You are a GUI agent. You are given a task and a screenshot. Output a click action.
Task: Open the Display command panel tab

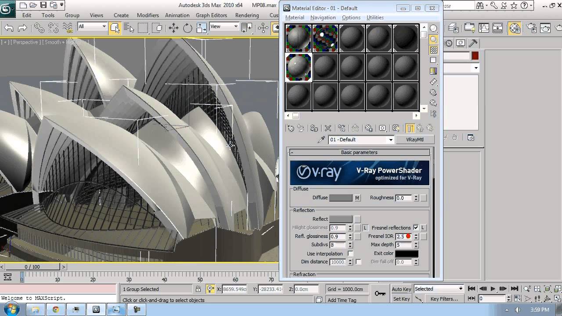click(461, 43)
